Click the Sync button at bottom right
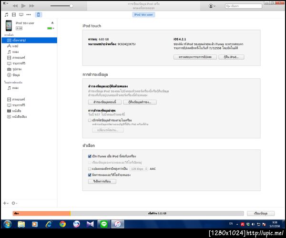Viewport: 286px width, 238px height. (261, 213)
